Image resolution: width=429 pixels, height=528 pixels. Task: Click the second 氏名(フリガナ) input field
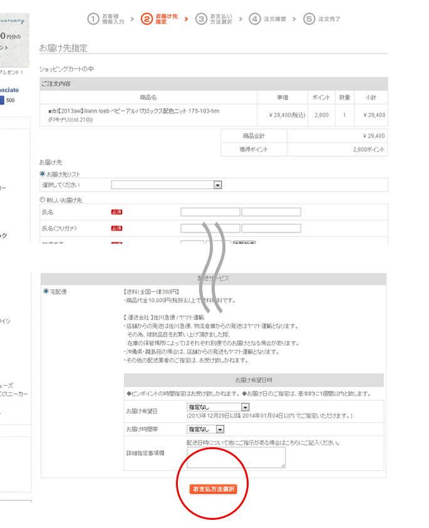click(271, 228)
